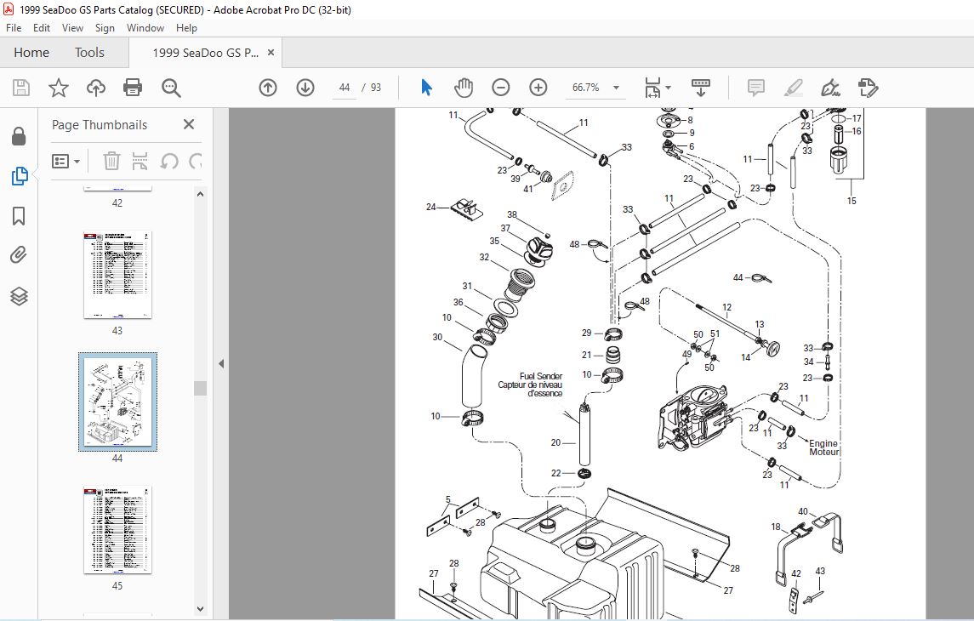Open the page fit options dropdown arrow

pyautogui.click(x=669, y=88)
